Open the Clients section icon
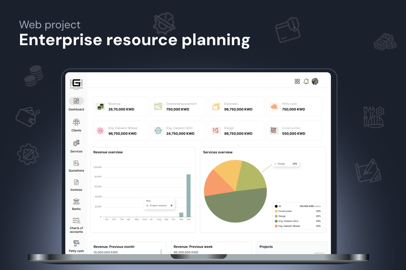The width and height of the screenshot is (406, 270). pyautogui.click(x=76, y=122)
